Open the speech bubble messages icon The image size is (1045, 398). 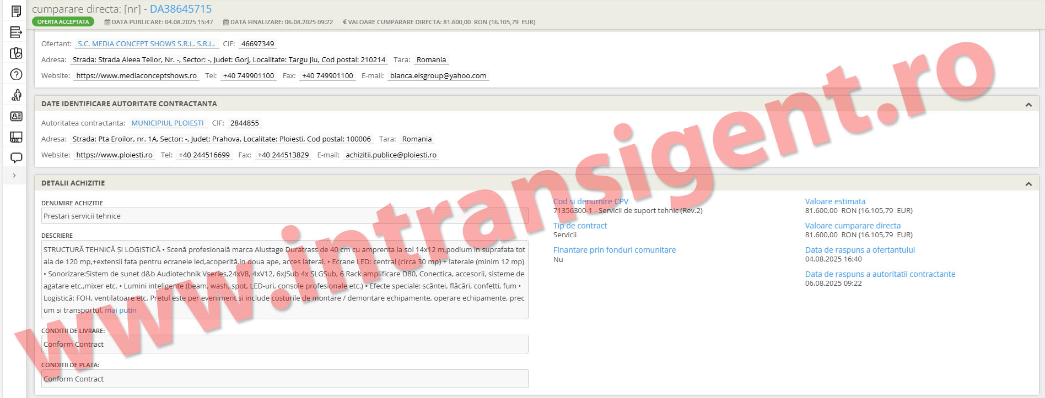pyautogui.click(x=16, y=158)
